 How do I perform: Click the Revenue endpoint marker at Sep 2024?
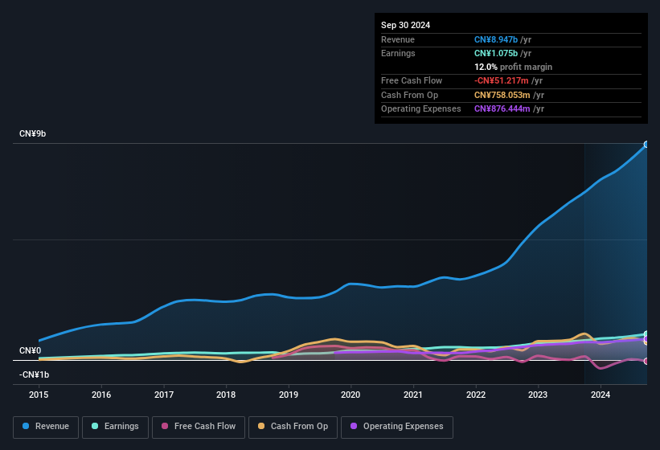coord(646,145)
